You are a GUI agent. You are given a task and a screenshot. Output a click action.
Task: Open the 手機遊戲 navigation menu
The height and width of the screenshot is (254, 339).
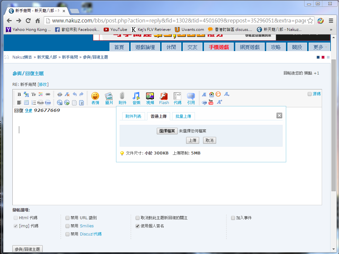point(219,47)
